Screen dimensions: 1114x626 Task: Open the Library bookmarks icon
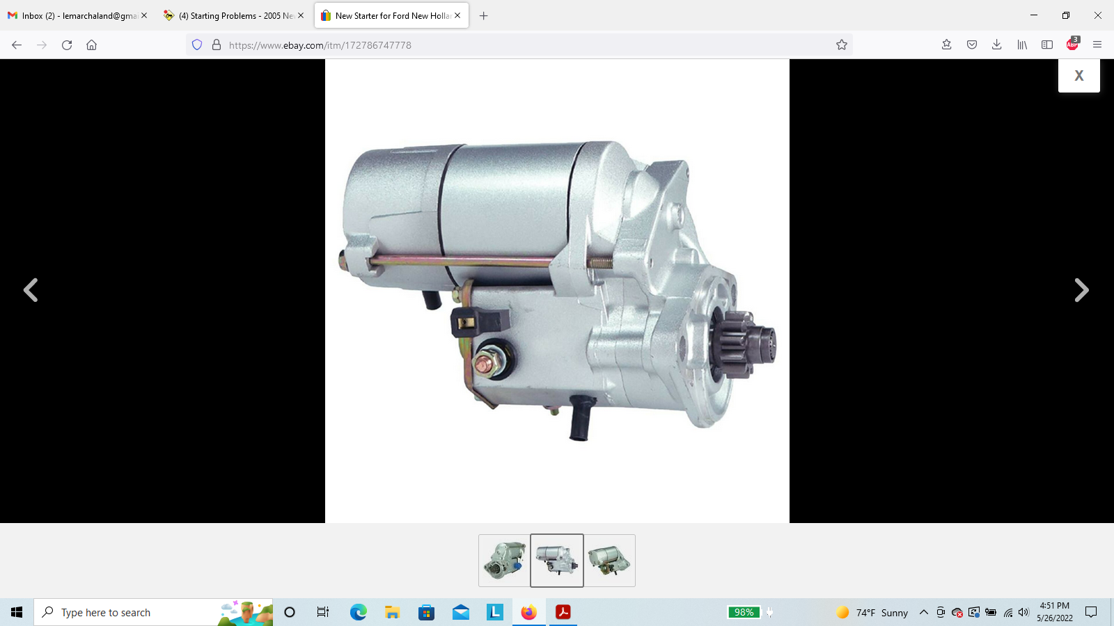click(1021, 45)
